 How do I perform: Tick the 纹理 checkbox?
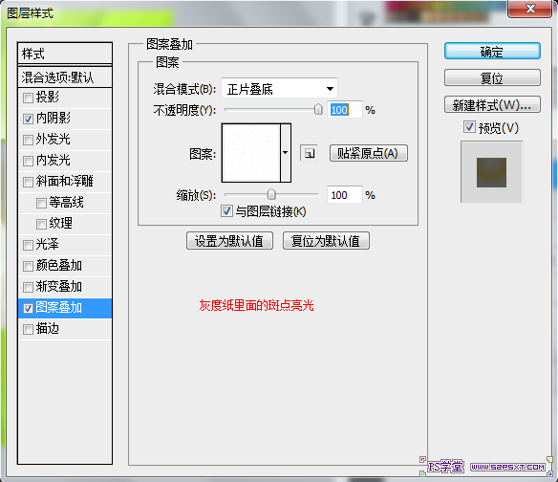coord(41,224)
